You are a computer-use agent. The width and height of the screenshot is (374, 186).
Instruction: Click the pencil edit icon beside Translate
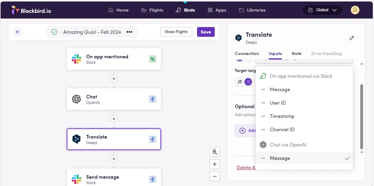click(351, 38)
